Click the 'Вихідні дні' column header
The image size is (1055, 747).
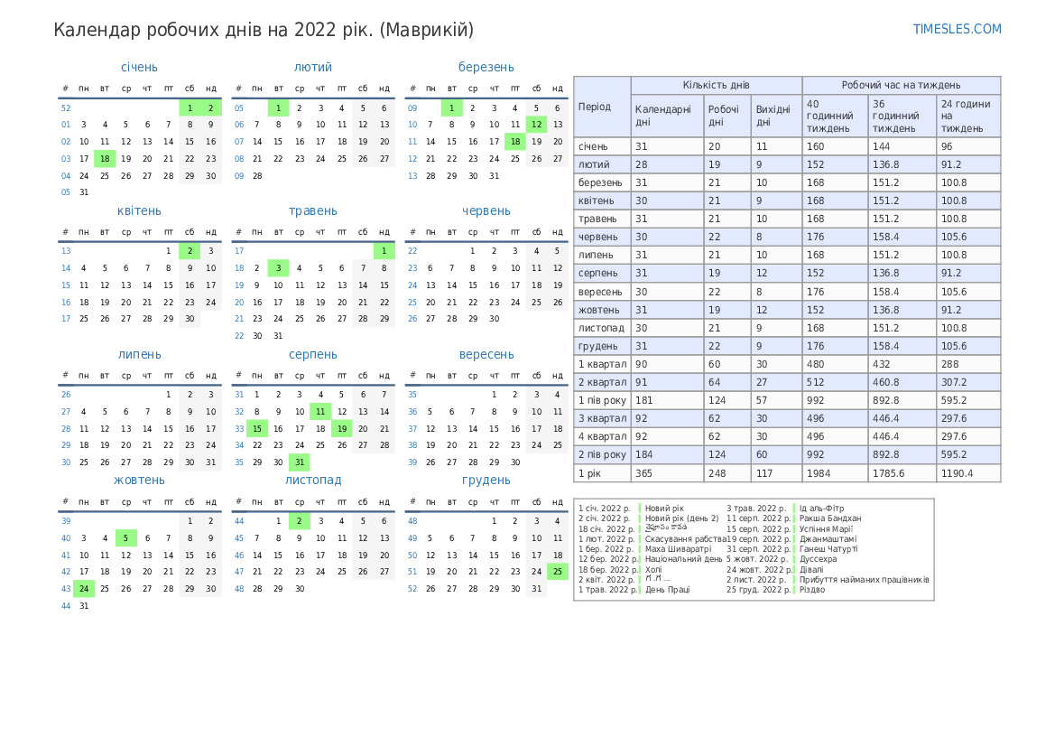[x=776, y=116]
